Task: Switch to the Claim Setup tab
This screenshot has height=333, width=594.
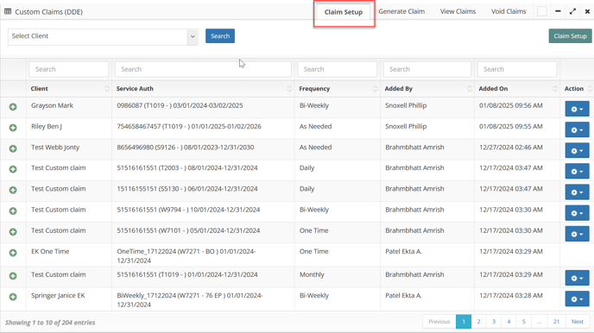Action: click(x=344, y=12)
